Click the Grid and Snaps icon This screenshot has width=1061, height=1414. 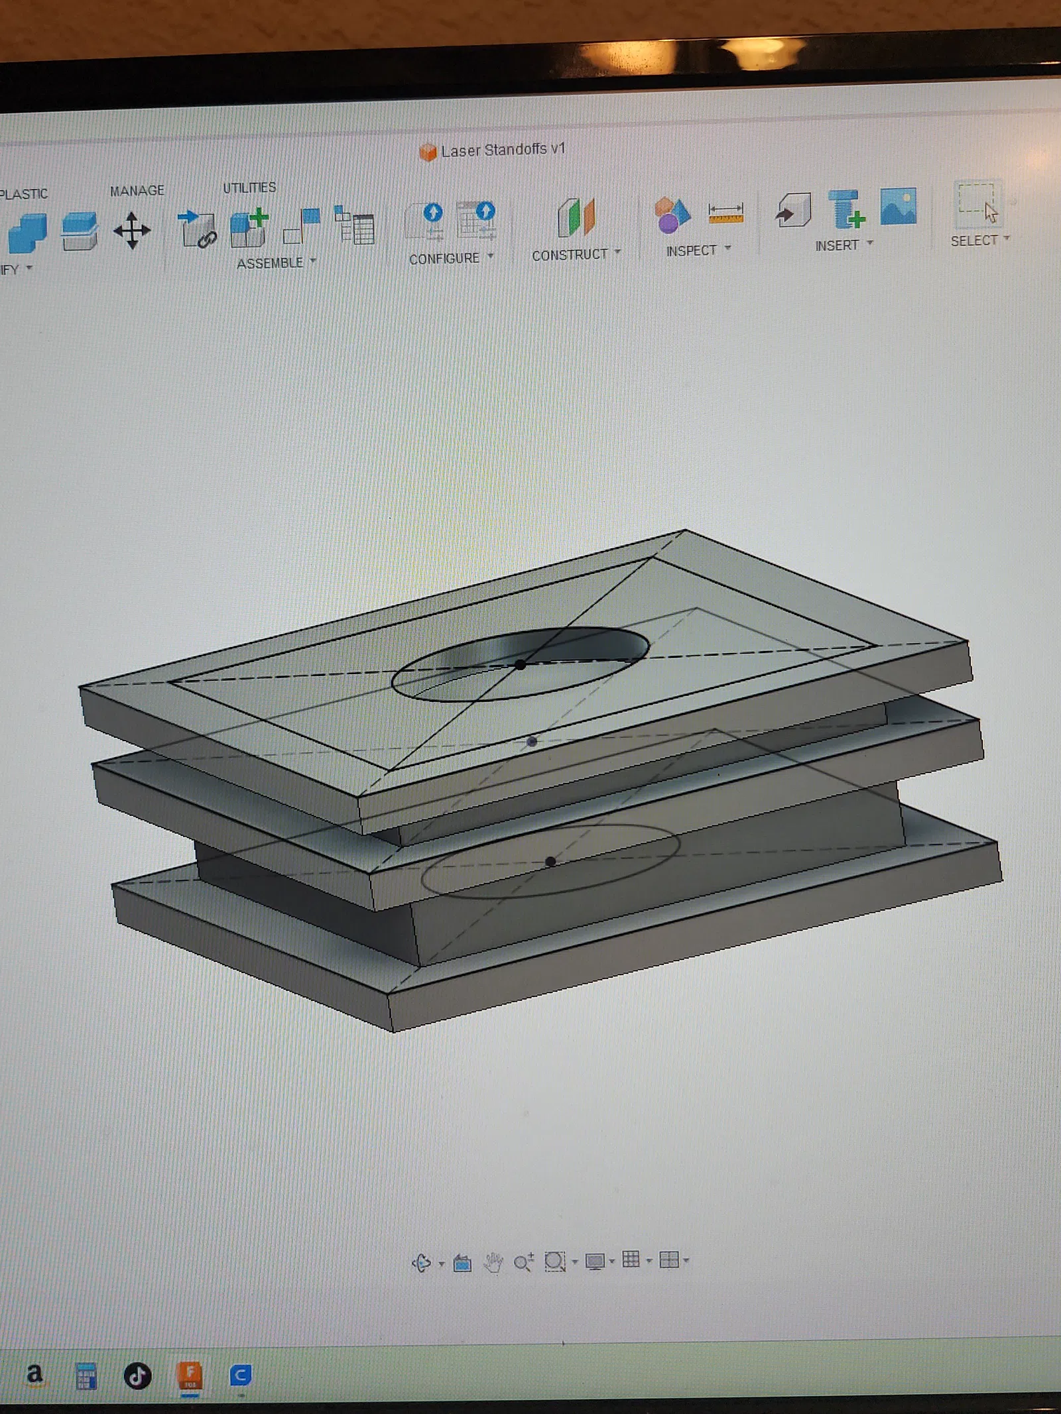coord(631,1260)
